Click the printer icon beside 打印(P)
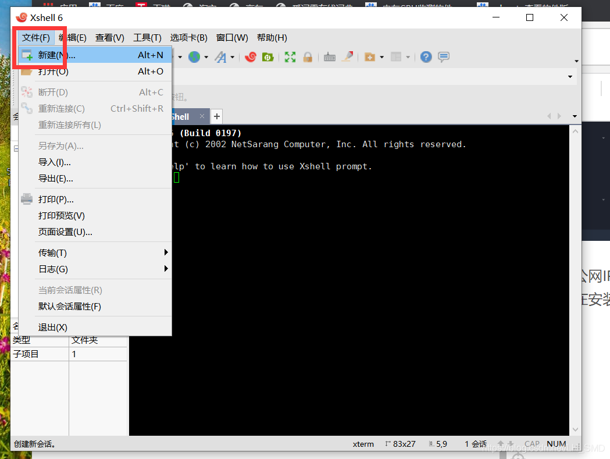This screenshot has width=610, height=459. tap(27, 199)
